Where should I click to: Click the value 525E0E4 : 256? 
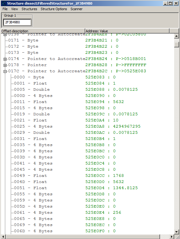coord(103,213)
